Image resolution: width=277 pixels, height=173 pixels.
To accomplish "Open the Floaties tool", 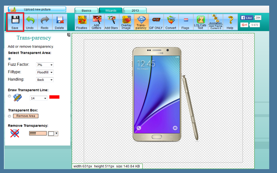I will (x=82, y=22).
